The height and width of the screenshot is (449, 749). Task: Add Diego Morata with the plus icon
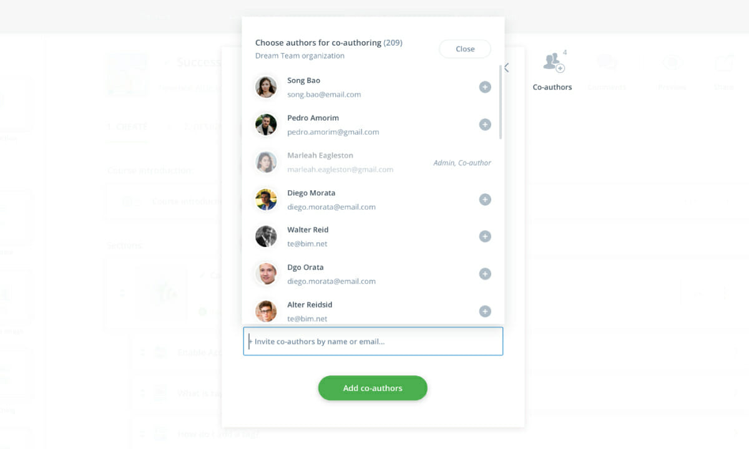(x=485, y=200)
